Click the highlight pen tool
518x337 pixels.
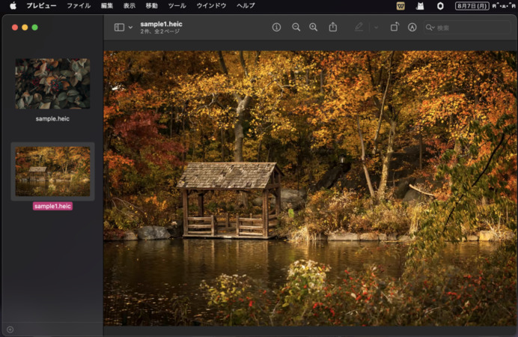(x=359, y=27)
